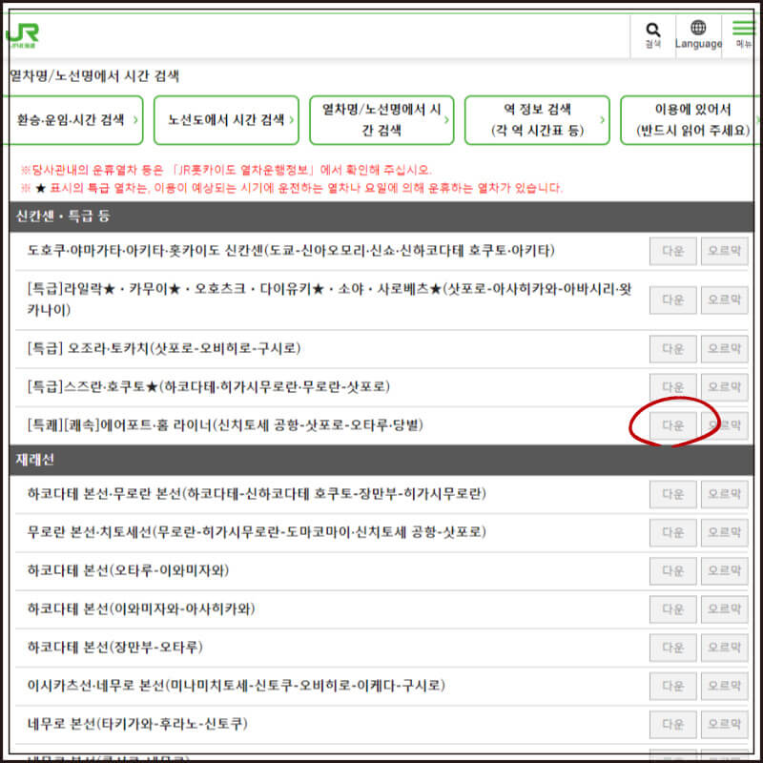Select the [특급] 오조라·토카치 row text
The image size is (763, 763).
(x=164, y=348)
